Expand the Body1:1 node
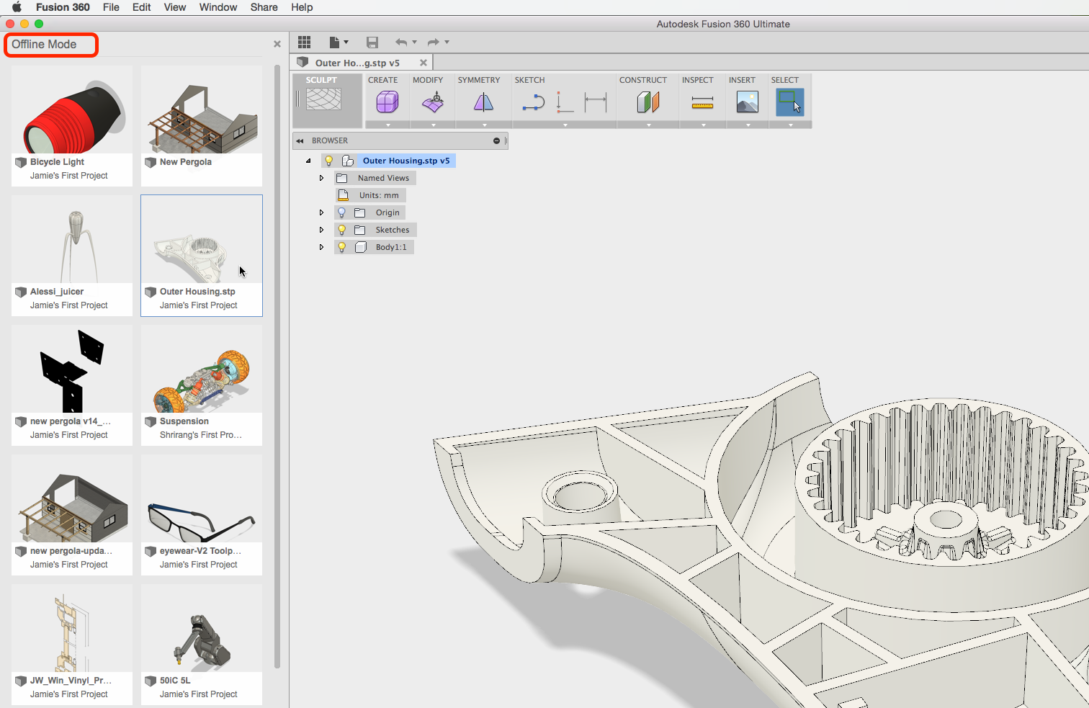This screenshot has height=708, width=1089. click(x=321, y=247)
